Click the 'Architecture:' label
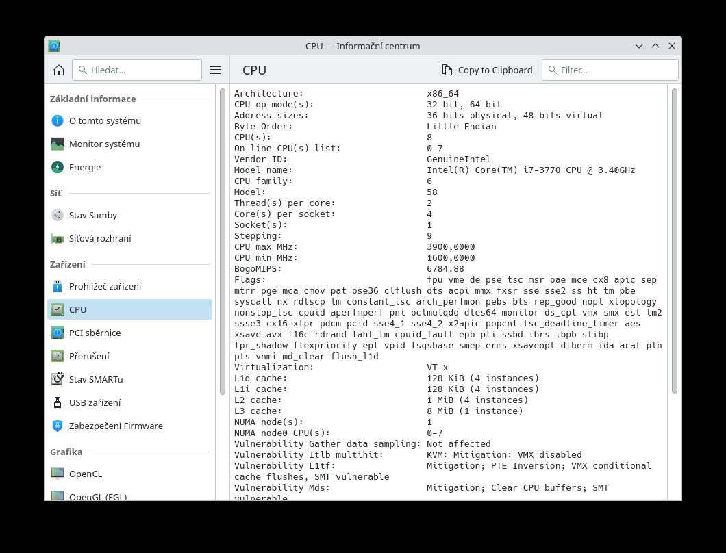The height and width of the screenshot is (553, 726). coord(268,94)
